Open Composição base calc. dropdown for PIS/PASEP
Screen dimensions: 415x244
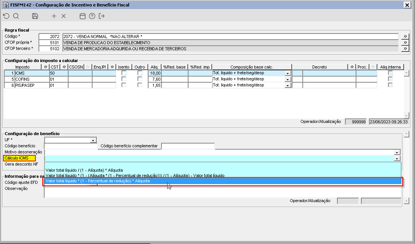(288, 86)
